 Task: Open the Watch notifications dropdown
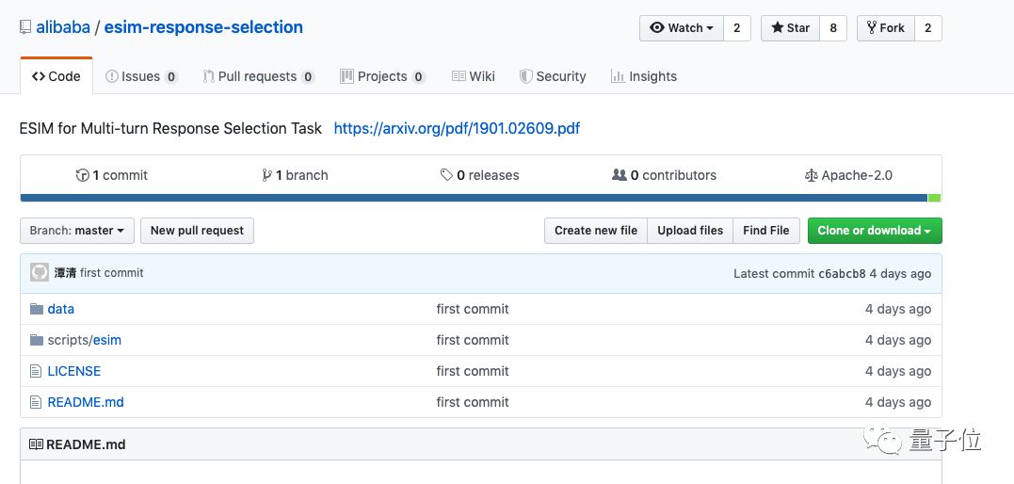click(682, 28)
